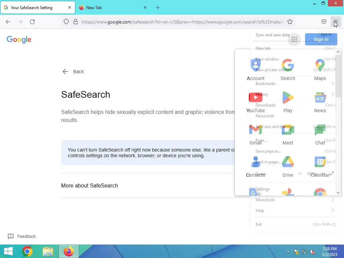Open the Google apps grid icon

coord(294,40)
